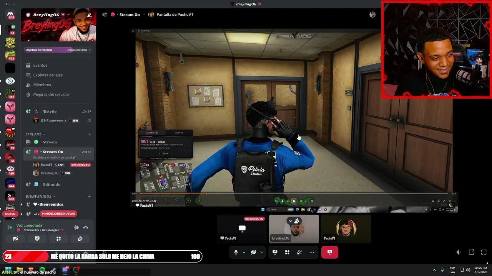Open the soundboard in call controls

point(299,252)
